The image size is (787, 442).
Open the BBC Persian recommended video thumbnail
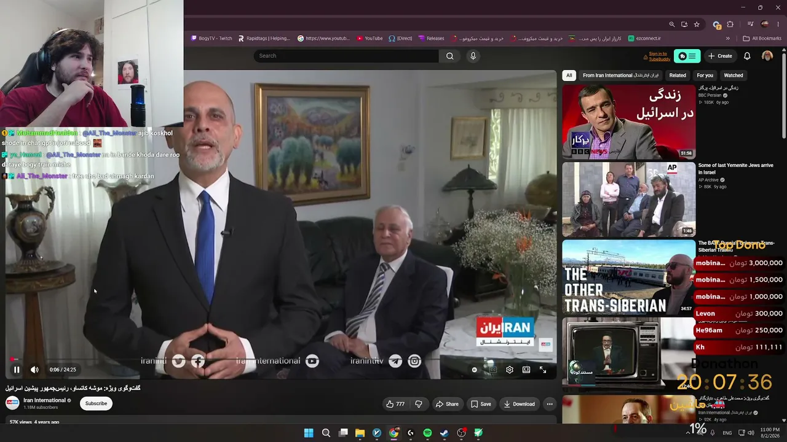point(628,122)
